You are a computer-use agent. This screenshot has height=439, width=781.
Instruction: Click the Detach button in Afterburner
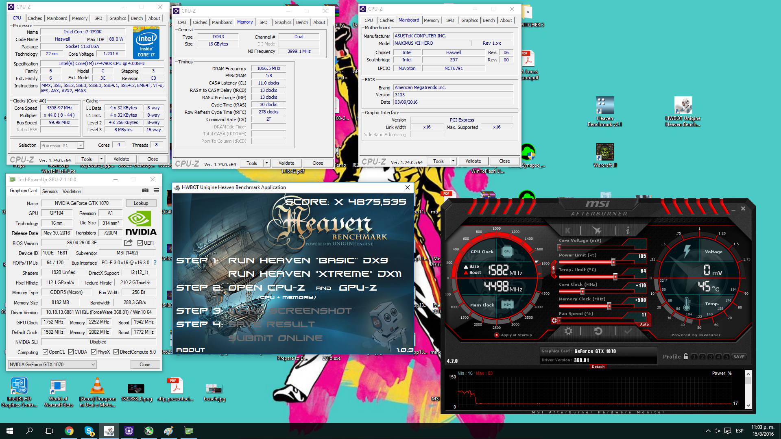(x=598, y=367)
